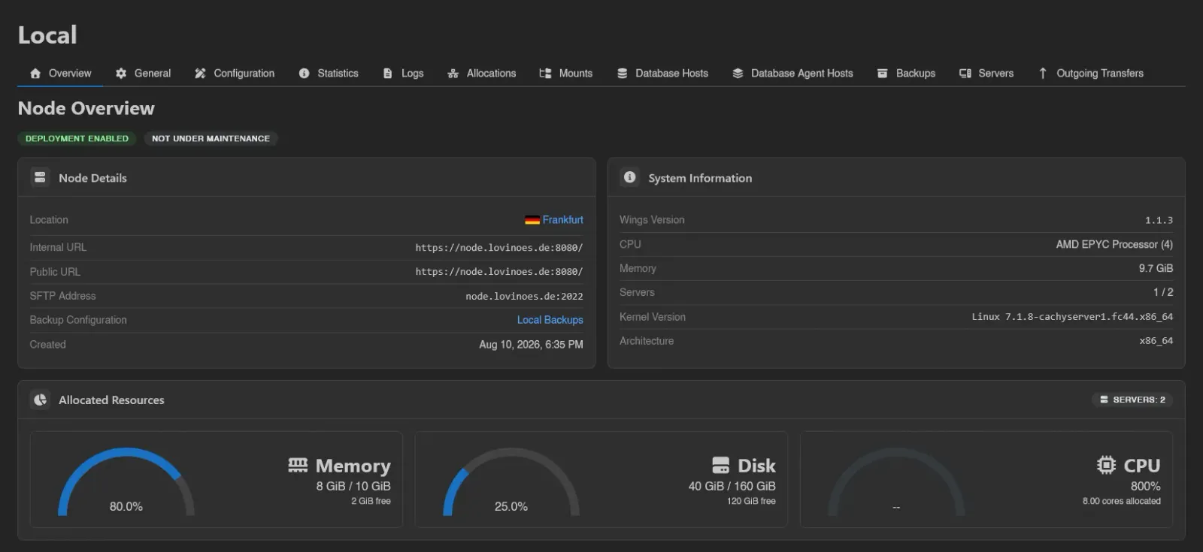Screen dimensions: 1203x552
Task: Click the Mounts folder-tree icon
Action: (x=545, y=74)
